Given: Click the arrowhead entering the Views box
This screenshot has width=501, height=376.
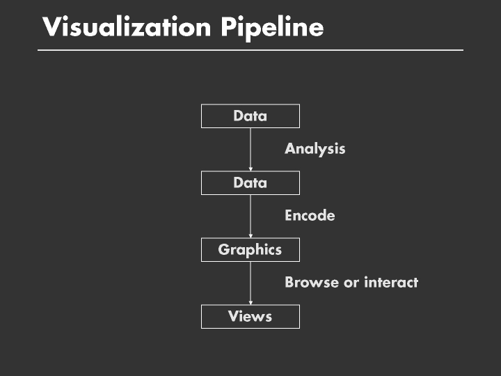Looking at the screenshot, I should (x=250, y=302).
